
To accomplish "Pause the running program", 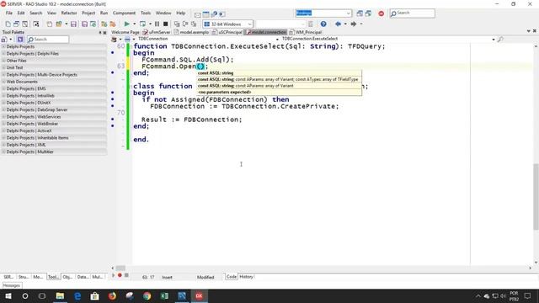I will point(157,24).
